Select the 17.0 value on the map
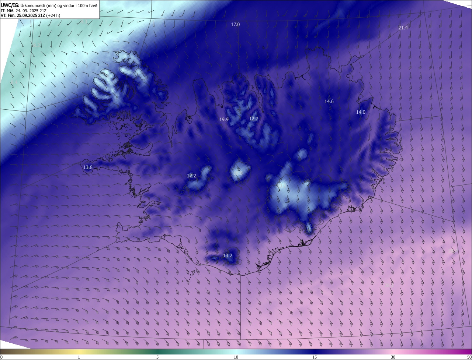Viewport: 472px width, 360px height. pos(235,25)
